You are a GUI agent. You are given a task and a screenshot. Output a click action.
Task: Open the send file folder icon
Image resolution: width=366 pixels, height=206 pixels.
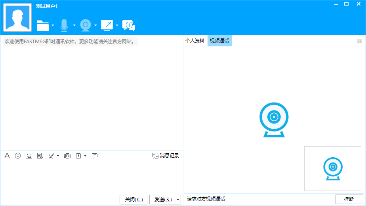click(43, 25)
